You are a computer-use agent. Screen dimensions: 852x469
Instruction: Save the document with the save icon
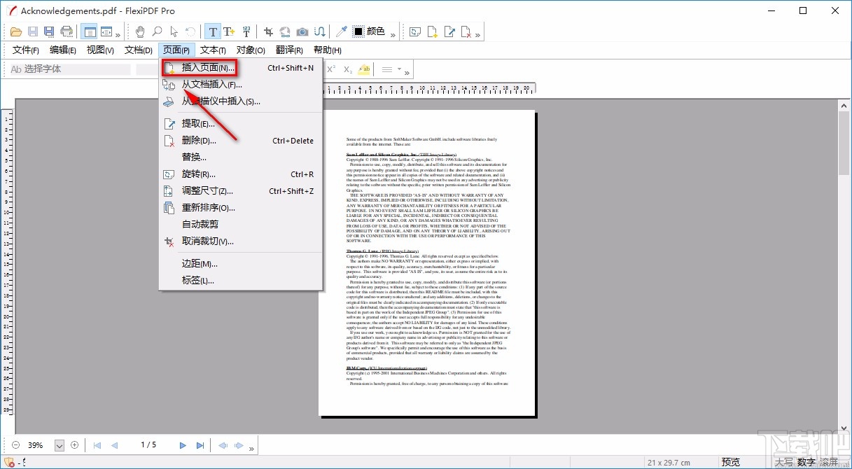pos(32,31)
